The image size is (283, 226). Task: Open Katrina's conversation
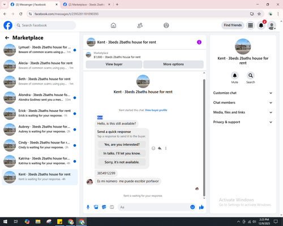pos(40,162)
